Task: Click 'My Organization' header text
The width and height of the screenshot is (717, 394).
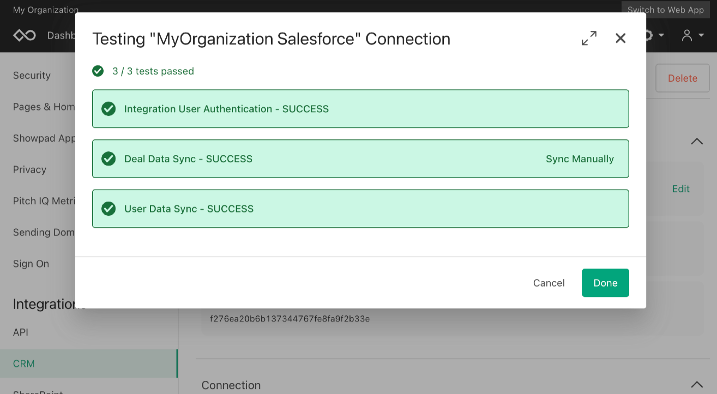Action: point(46,10)
